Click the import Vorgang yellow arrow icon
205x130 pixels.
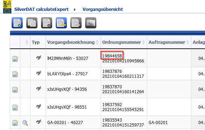click(61, 23)
